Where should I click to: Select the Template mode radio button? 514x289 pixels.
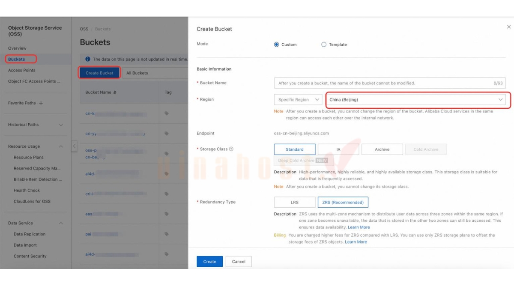324,45
